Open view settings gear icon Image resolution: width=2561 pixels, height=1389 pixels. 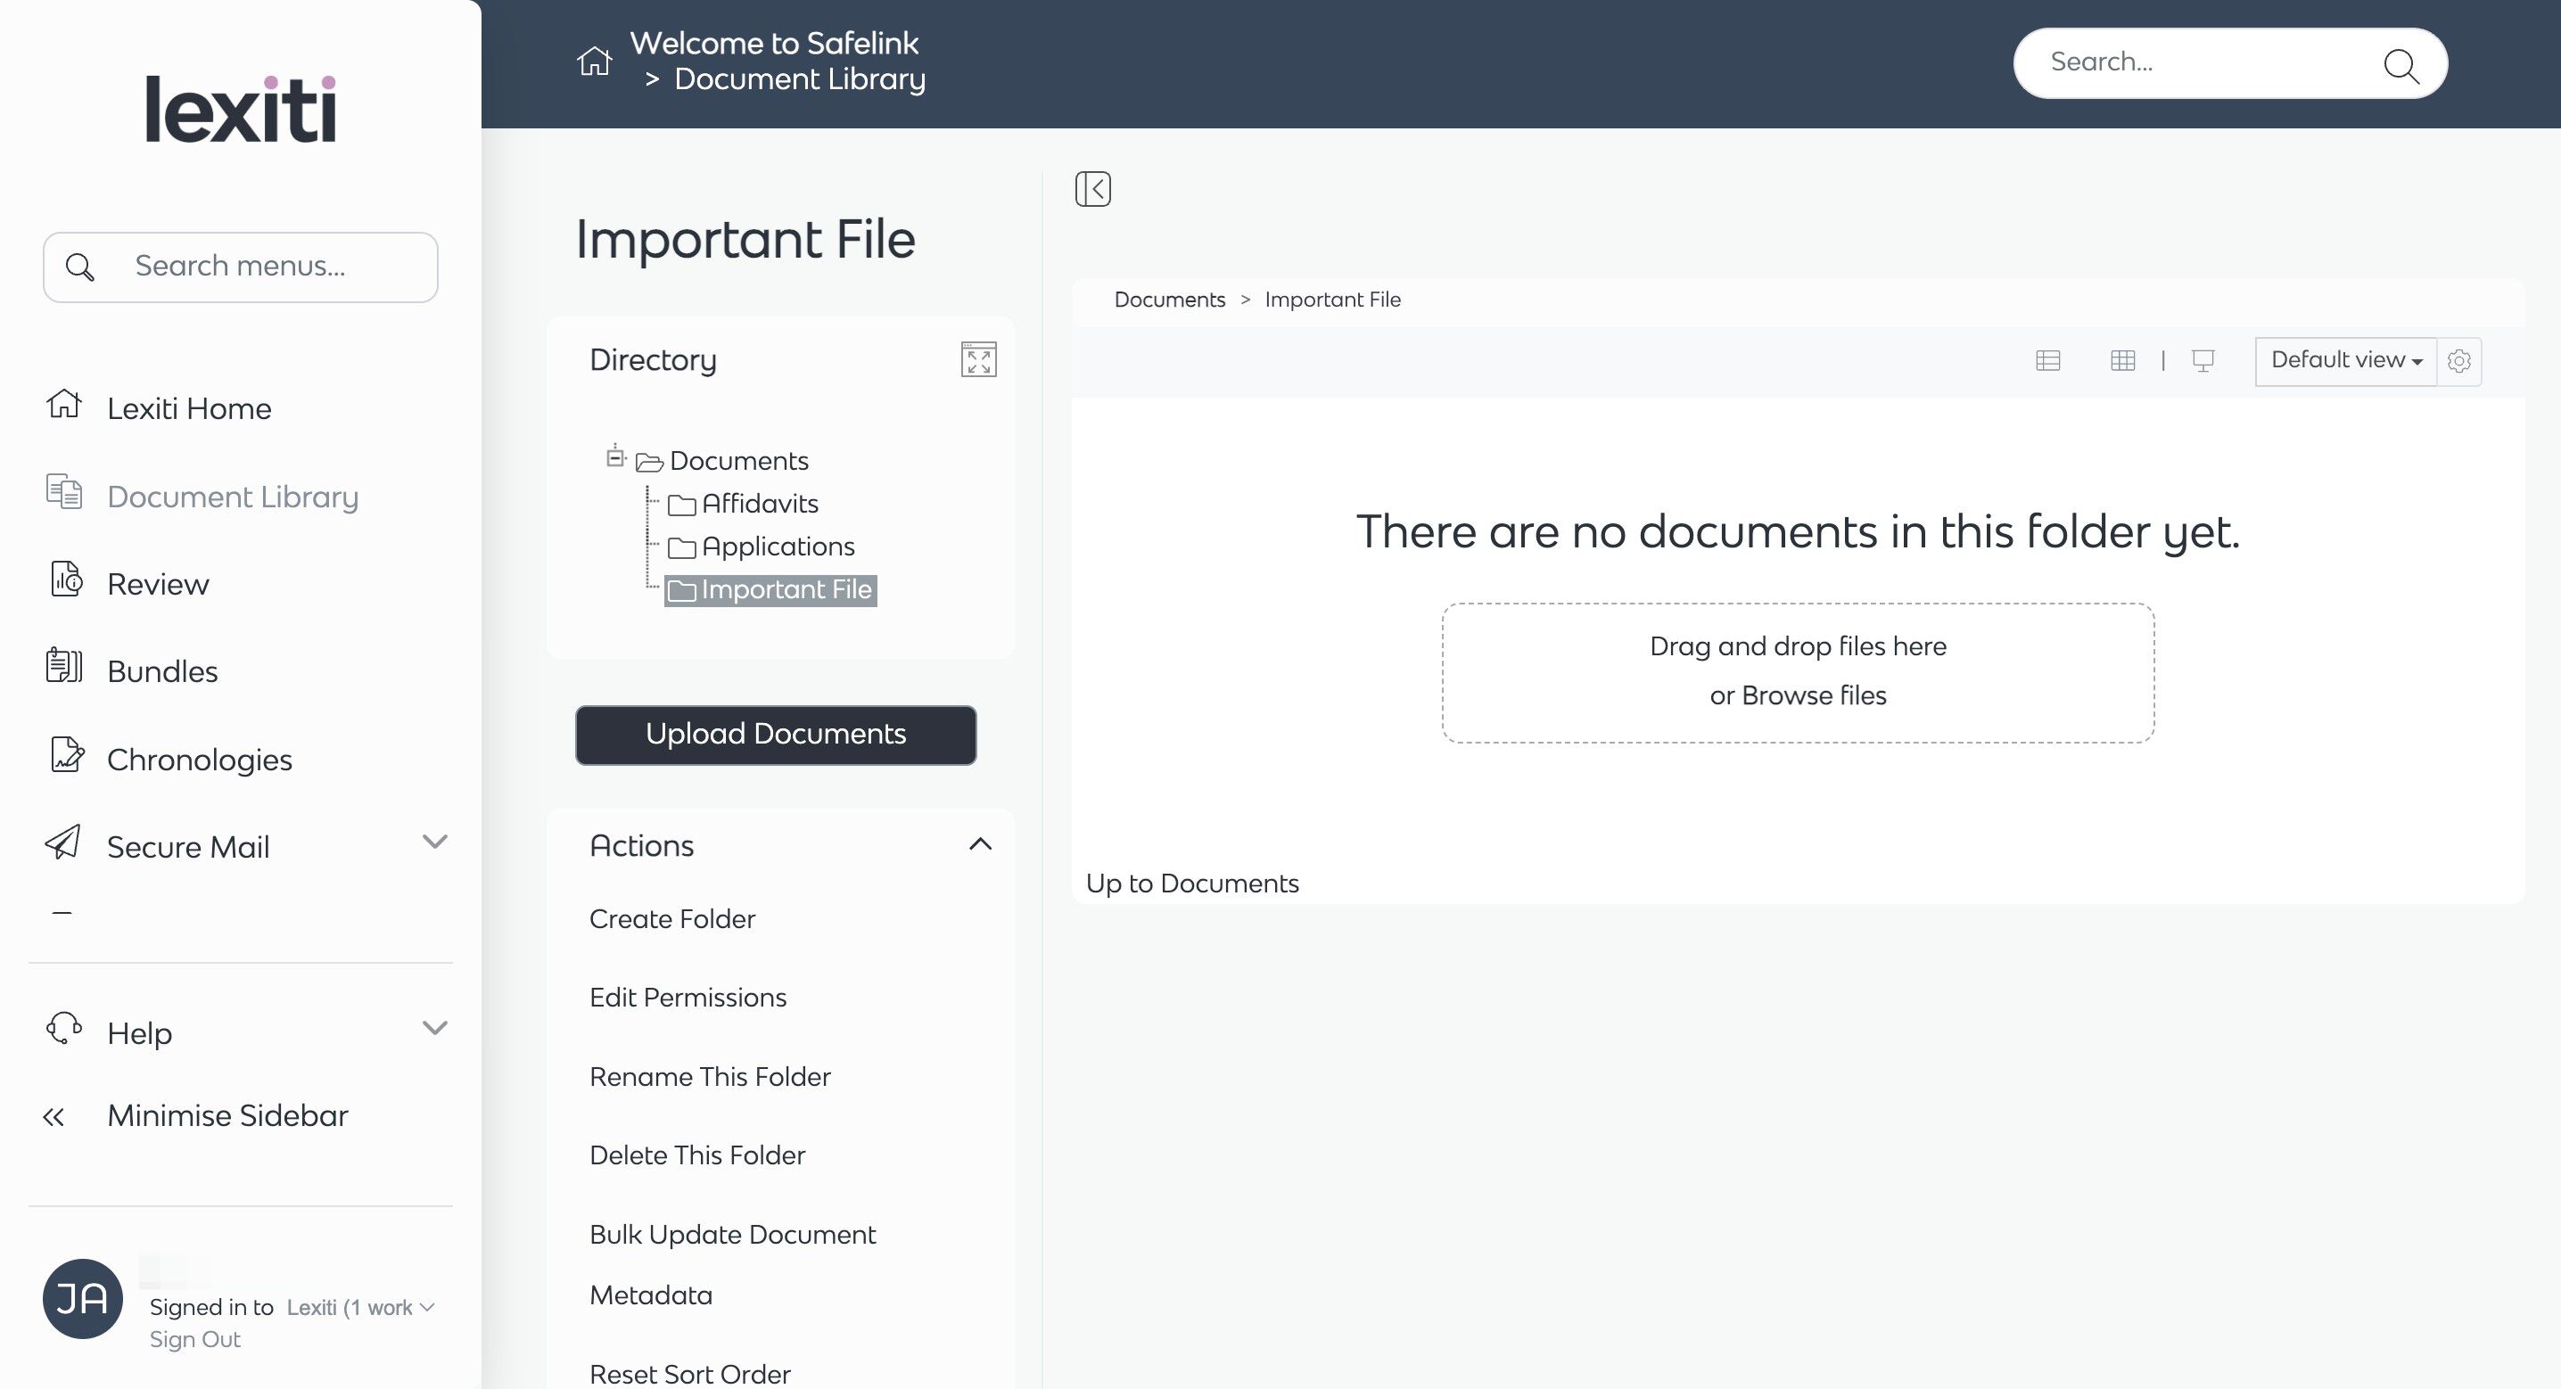(x=2459, y=361)
